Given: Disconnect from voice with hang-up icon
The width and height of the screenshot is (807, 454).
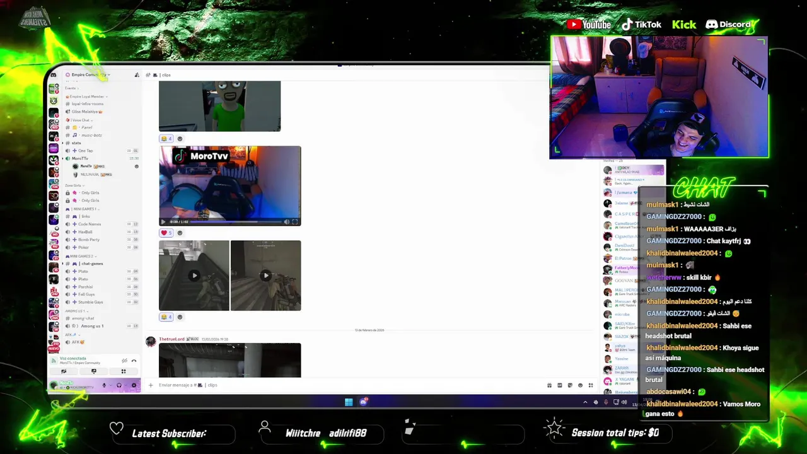Looking at the screenshot, I should [x=134, y=361].
